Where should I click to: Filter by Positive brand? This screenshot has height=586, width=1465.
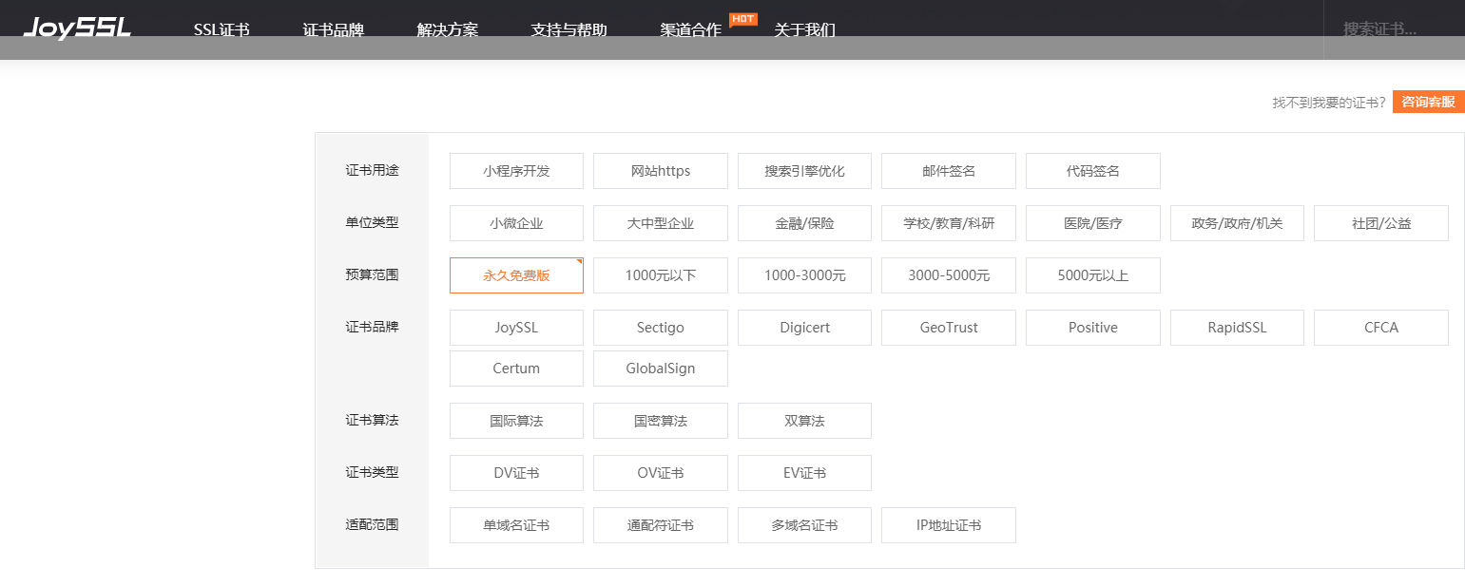tap(1093, 328)
